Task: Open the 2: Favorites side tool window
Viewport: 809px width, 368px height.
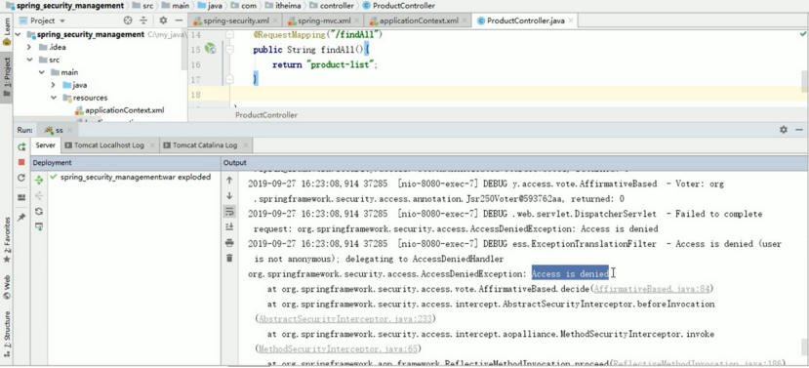Action: pyautogui.click(x=6, y=240)
